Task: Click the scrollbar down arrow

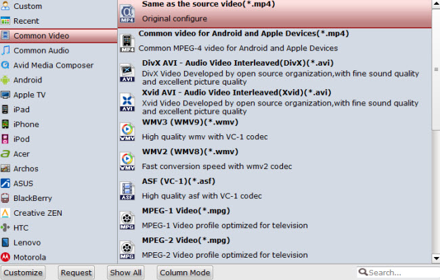Action: (436, 258)
